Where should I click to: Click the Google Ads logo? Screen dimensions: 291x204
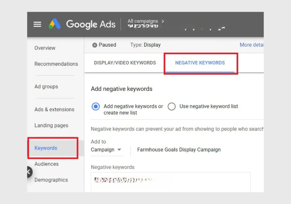coord(82,24)
